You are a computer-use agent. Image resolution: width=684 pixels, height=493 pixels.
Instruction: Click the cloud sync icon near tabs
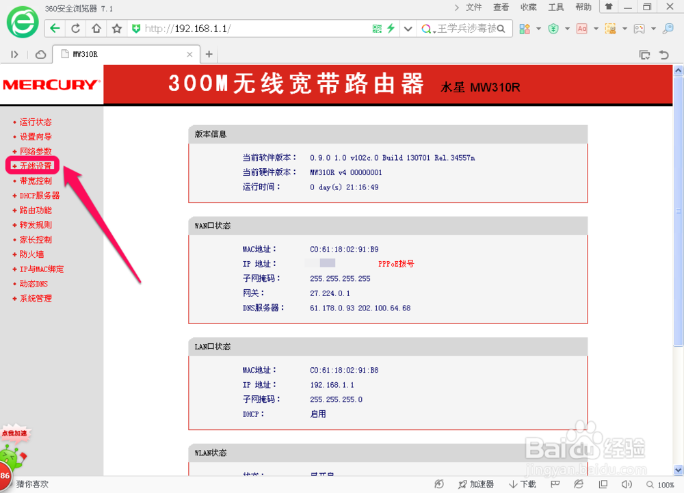click(40, 55)
